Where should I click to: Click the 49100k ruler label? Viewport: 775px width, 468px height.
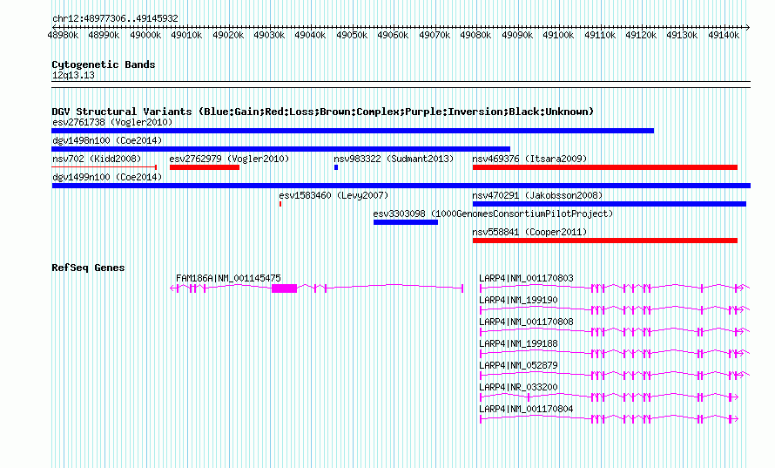558,35
